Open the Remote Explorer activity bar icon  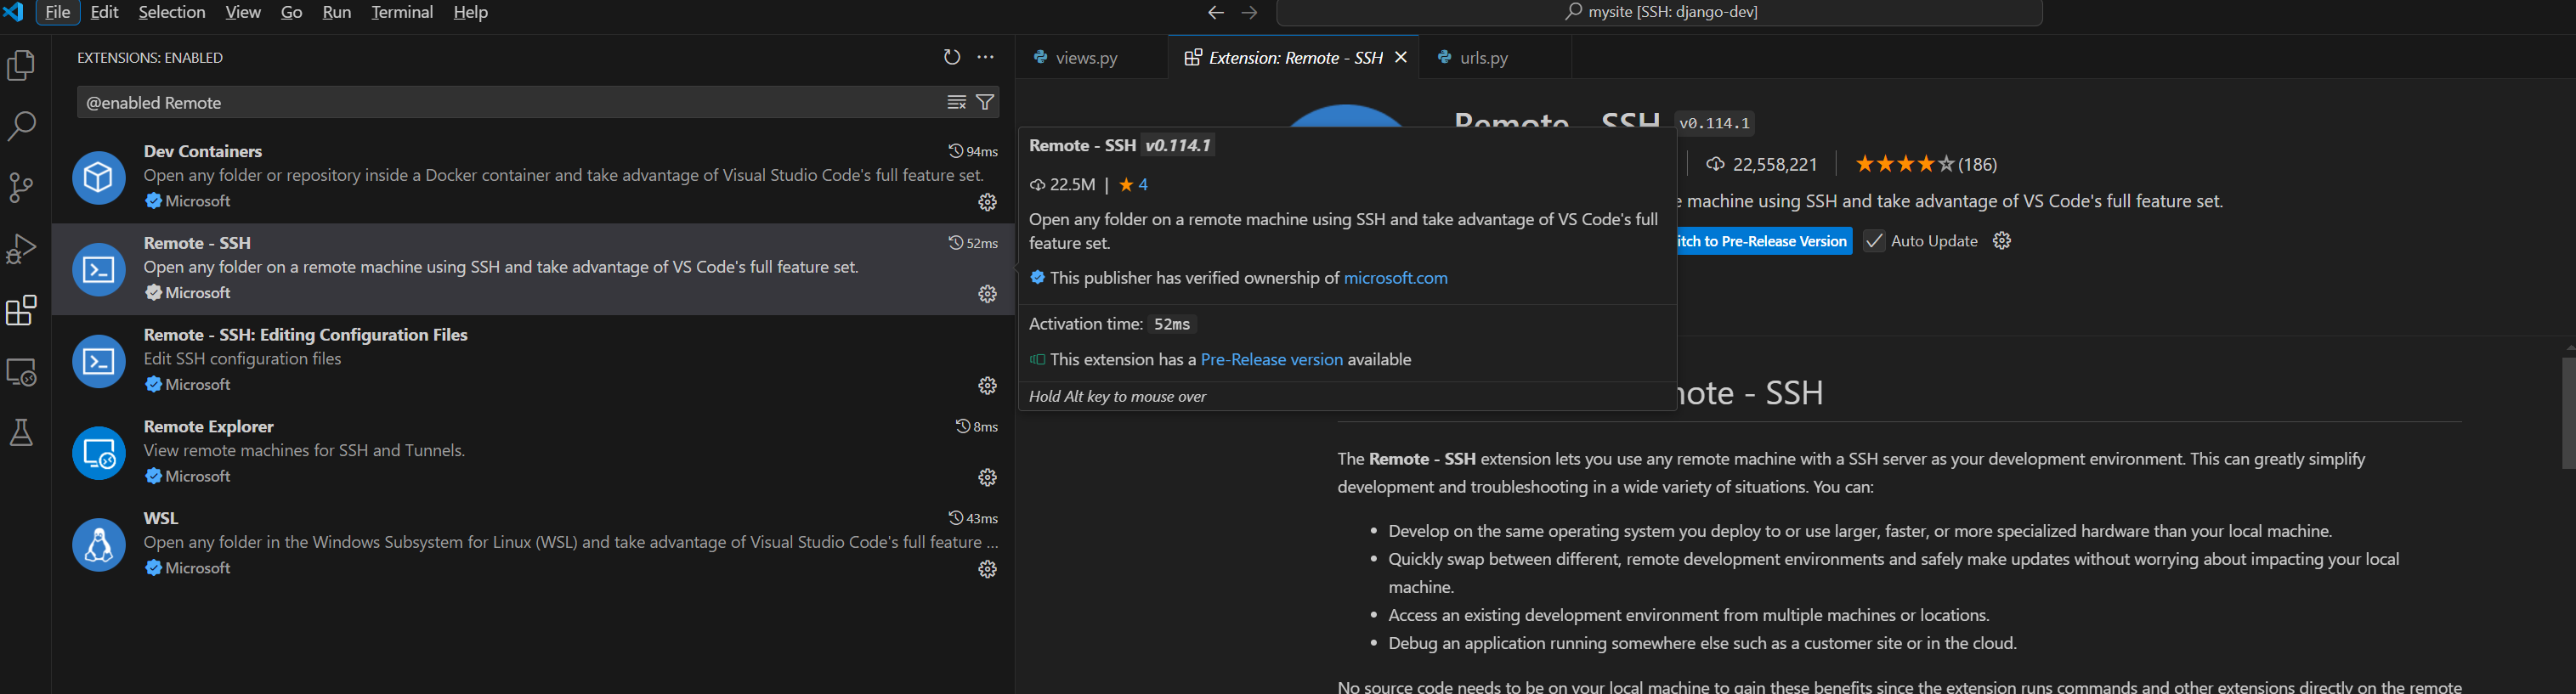pos(21,372)
